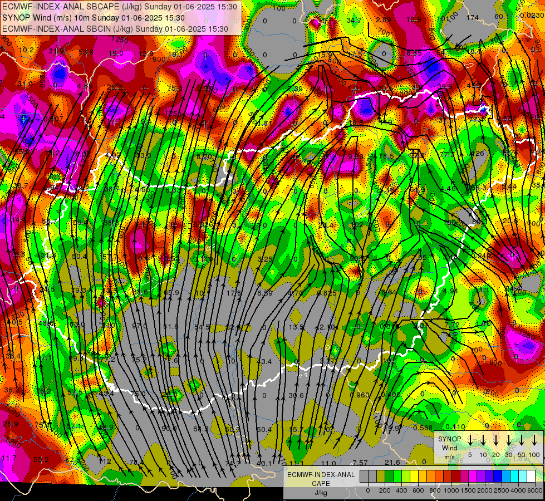Click the 21.6 station value
This screenshot has height=501, width=545.
tap(392, 461)
